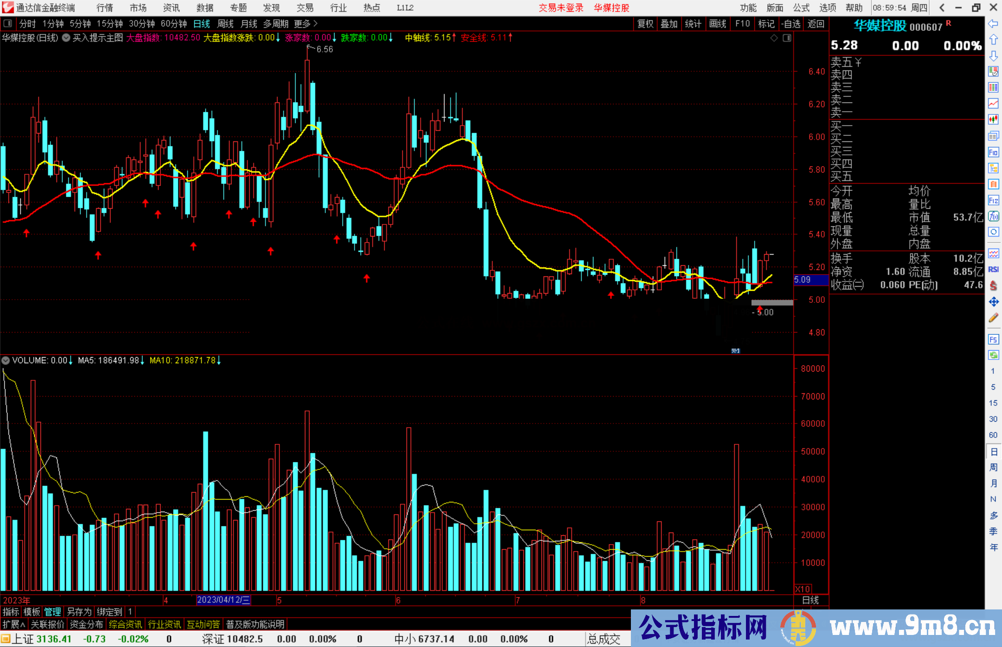Screen dimensions: 1002x647
Task: Open the 复权 adjustment dropdown
Action: coord(645,24)
